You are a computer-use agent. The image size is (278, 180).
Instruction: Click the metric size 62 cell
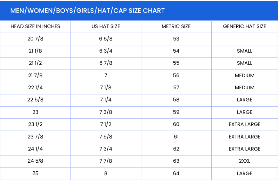(176, 149)
